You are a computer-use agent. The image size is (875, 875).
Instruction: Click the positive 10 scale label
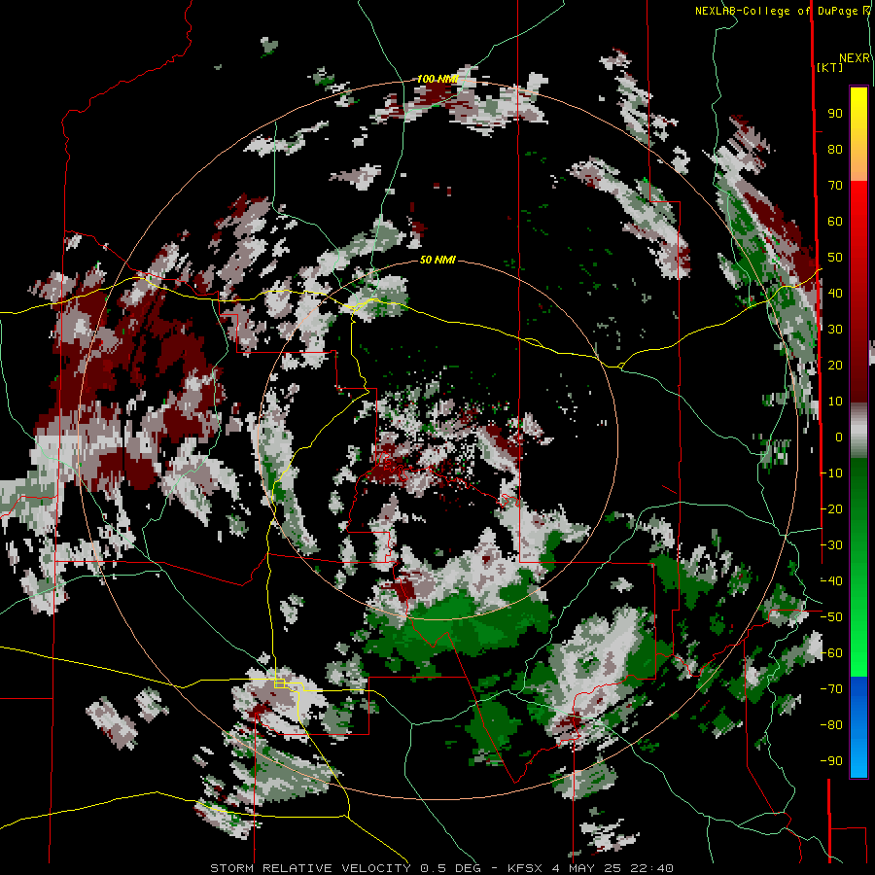(x=835, y=402)
